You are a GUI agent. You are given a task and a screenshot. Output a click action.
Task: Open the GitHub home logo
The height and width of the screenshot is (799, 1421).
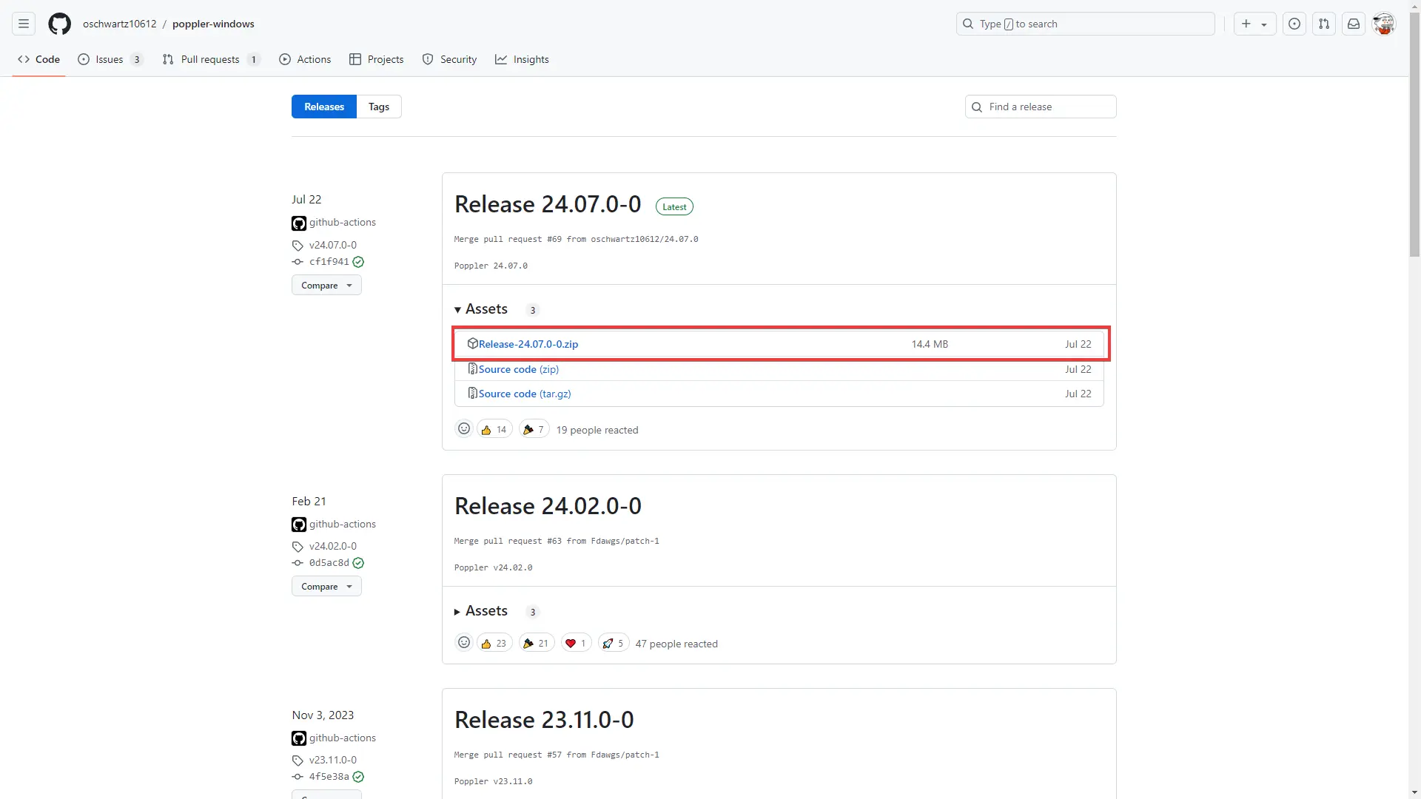[59, 24]
